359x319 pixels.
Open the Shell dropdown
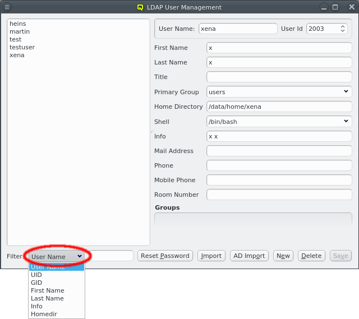tap(279, 122)
